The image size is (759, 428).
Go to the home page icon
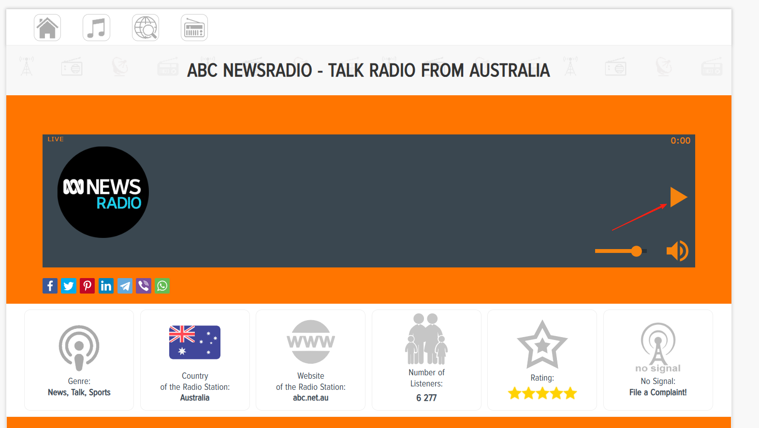(47, 28)
